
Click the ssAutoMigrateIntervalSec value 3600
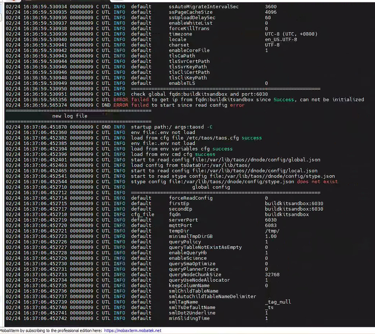point(271,7)
